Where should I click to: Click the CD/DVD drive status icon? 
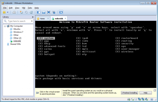coord(132,99)
